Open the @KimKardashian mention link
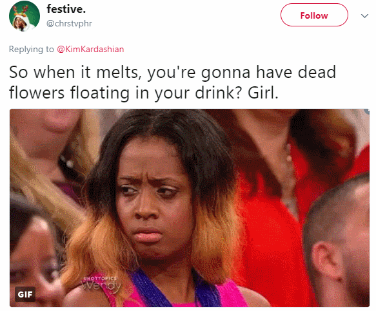The height and width of the screenshot is (311, 376). coord(90,49)
